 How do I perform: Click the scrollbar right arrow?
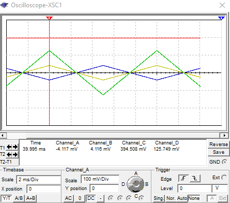[224, 135]
